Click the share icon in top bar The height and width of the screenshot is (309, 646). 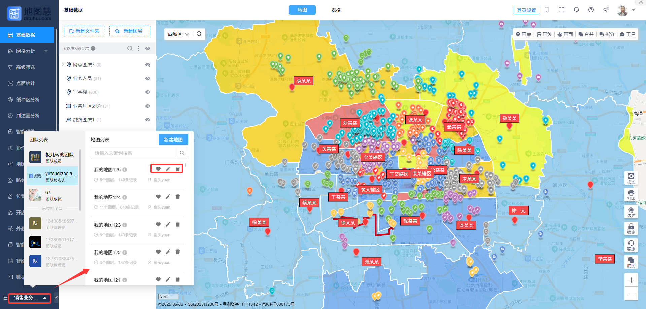click(x=606, y=10)
